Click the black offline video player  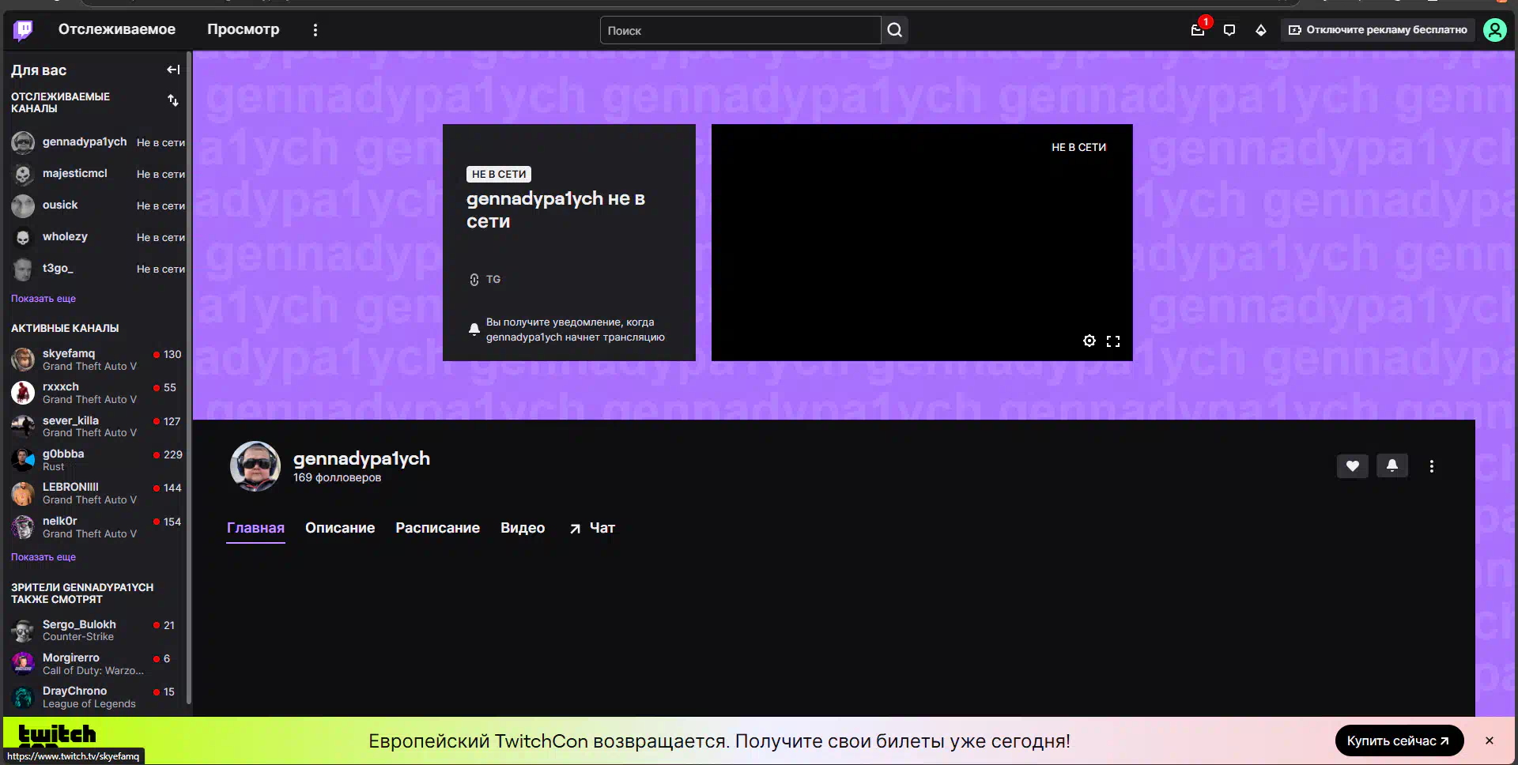(922, 243)
